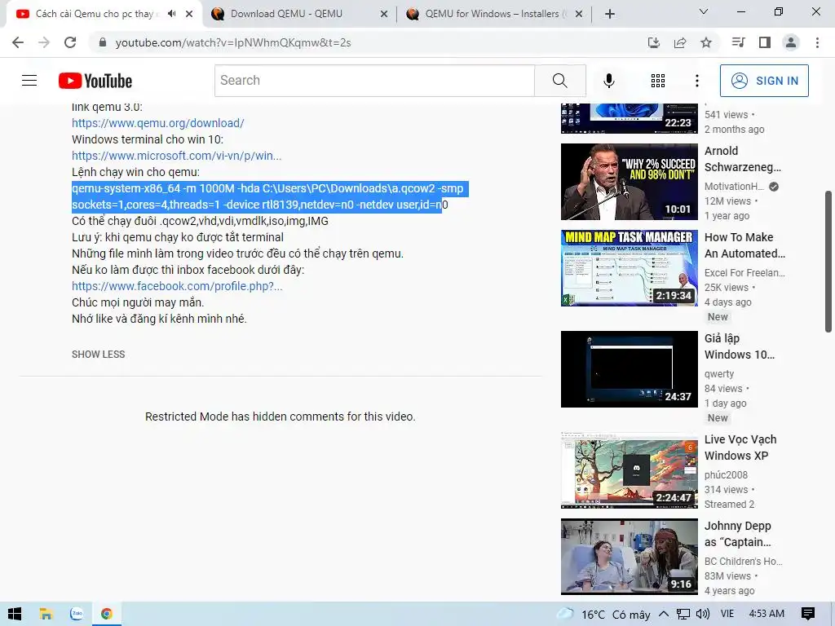
Task: Open facebook.com/profile.php link
Action: [x=177, y=286]
